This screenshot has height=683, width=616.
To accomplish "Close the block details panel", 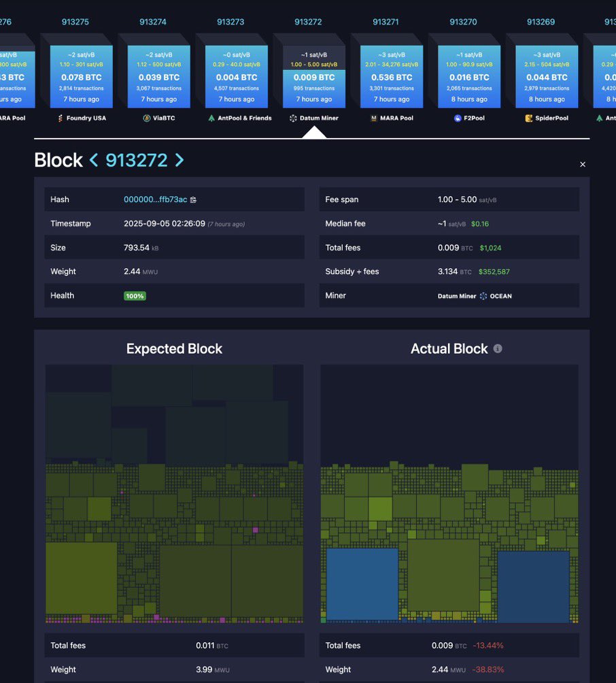I will (x=583, y=164).
